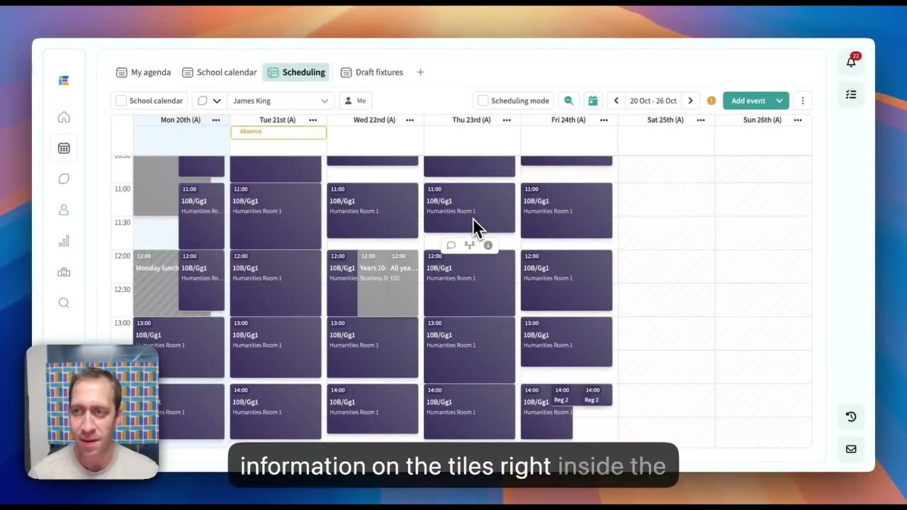Click the hierarchy icon below Thursday 11:00 tile
The image size is (907, 510).
pyautogui.click(x=469, y=245)
